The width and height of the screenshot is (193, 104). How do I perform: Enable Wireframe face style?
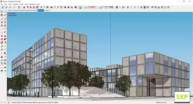coord(135,7)
